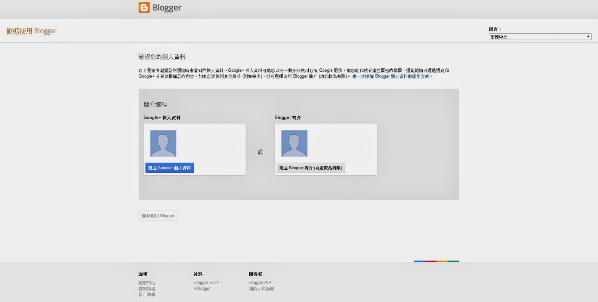
Task: Visit the Blogger Buzz footer link
Action: [x=206, y=283]
